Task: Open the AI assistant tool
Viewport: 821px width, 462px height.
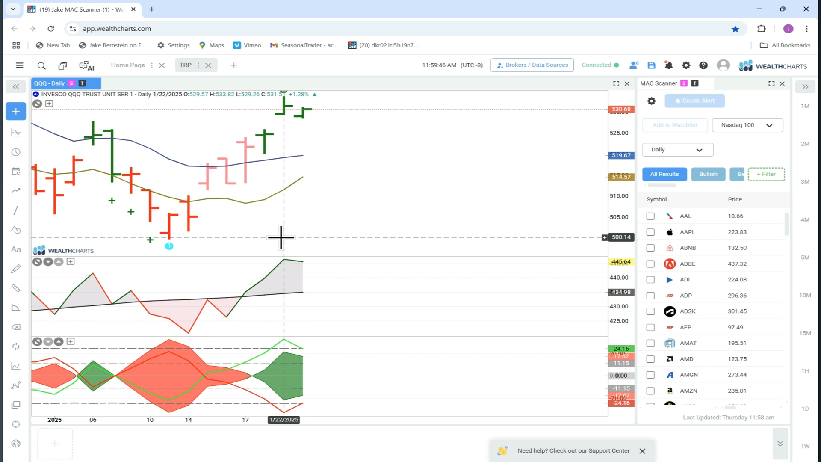Action: pos(87,65)
